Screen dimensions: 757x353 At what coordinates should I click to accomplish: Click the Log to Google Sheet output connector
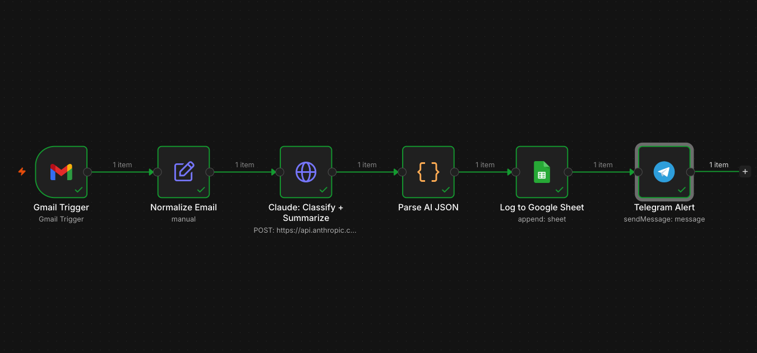(x=568, y=172)
